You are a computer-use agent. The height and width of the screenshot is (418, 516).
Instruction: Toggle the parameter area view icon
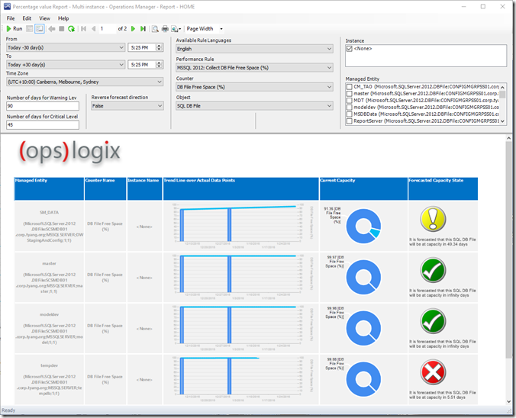[40, 29]
